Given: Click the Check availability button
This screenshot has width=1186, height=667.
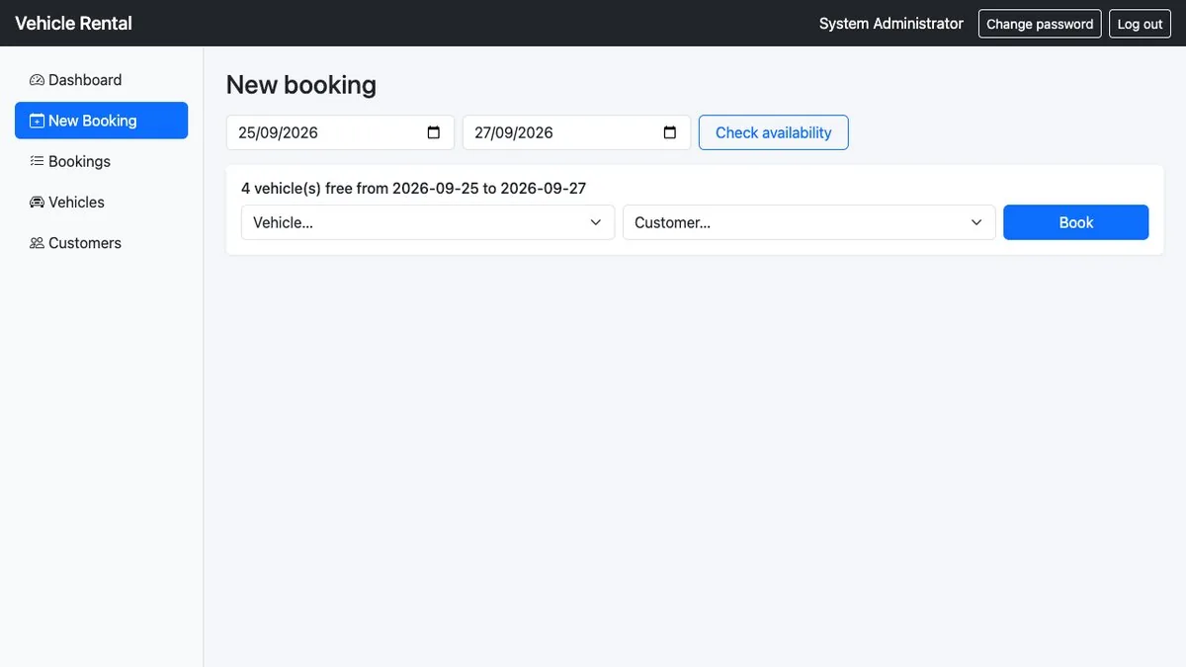Looking at the screenshot, I should (773, 132).
